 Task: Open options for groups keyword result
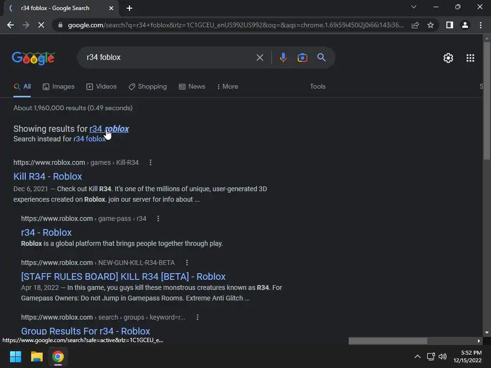[x=198, y=317]
